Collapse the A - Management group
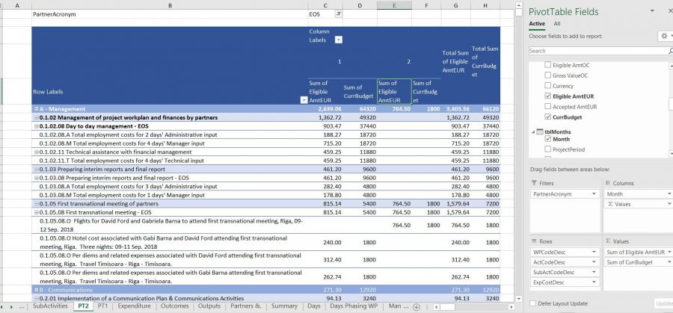Viewport: 673px width, 313px height. point(36,109)
